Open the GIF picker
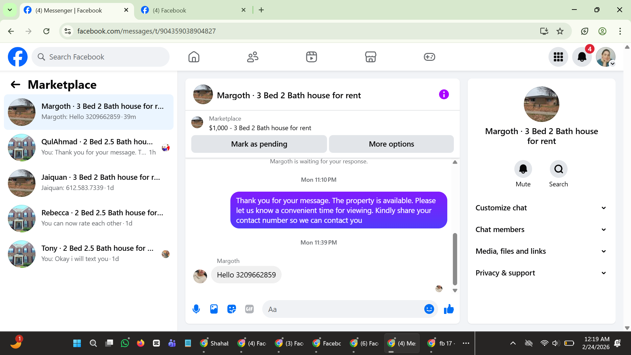The height and width of the screenshot is (355, 631). point(249,309)
